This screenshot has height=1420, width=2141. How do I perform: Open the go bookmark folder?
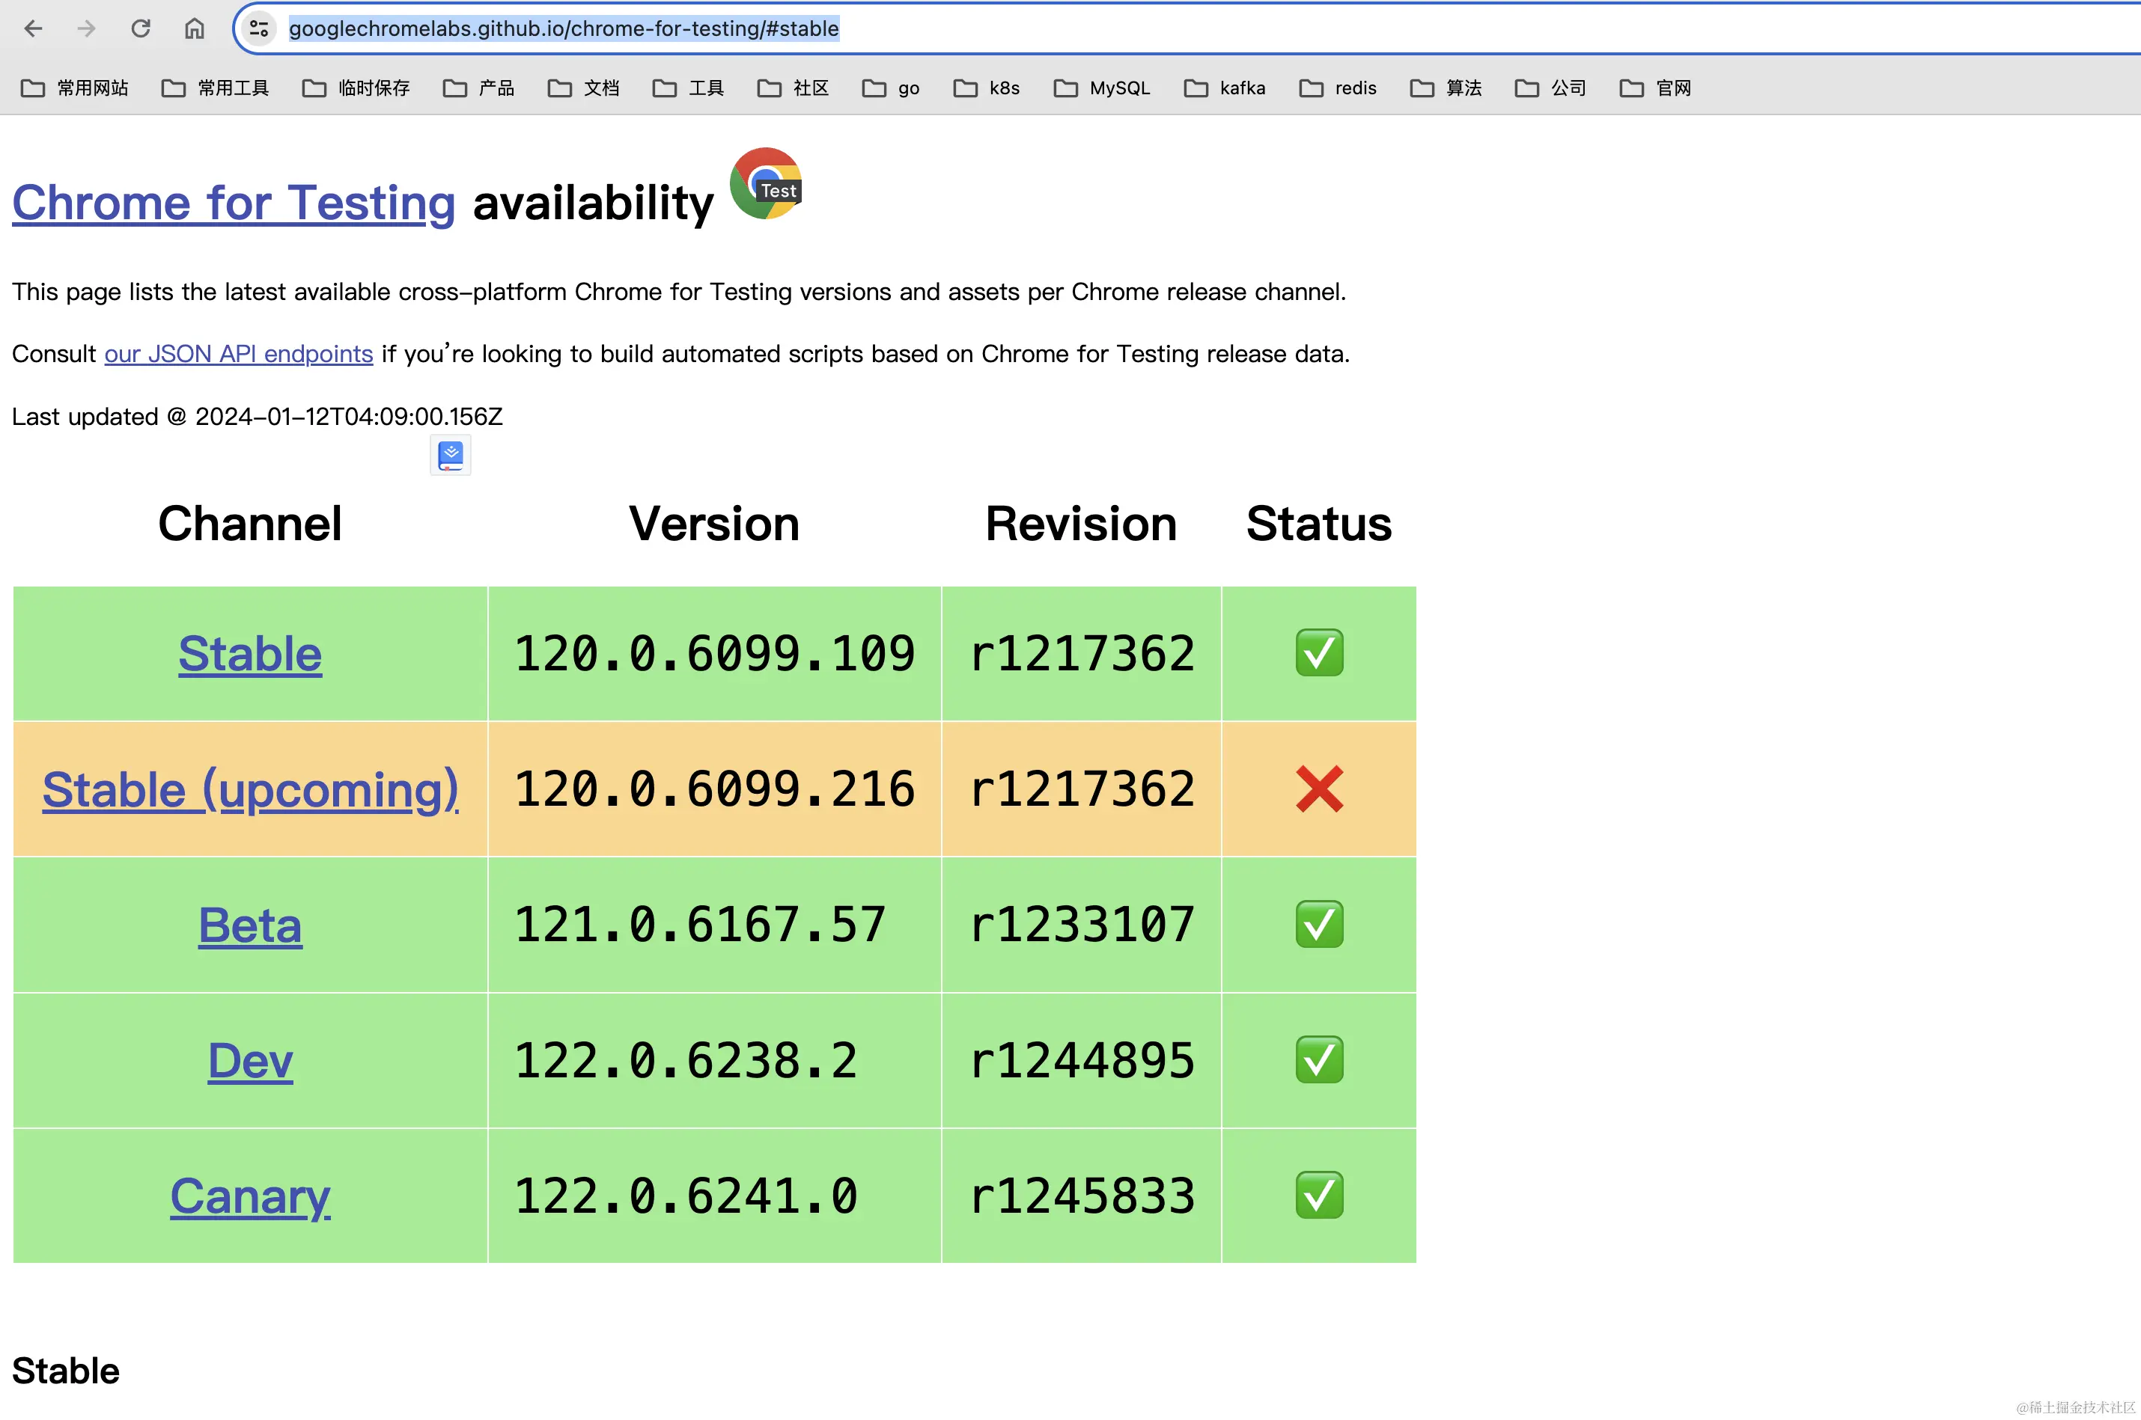pos(891,88)
